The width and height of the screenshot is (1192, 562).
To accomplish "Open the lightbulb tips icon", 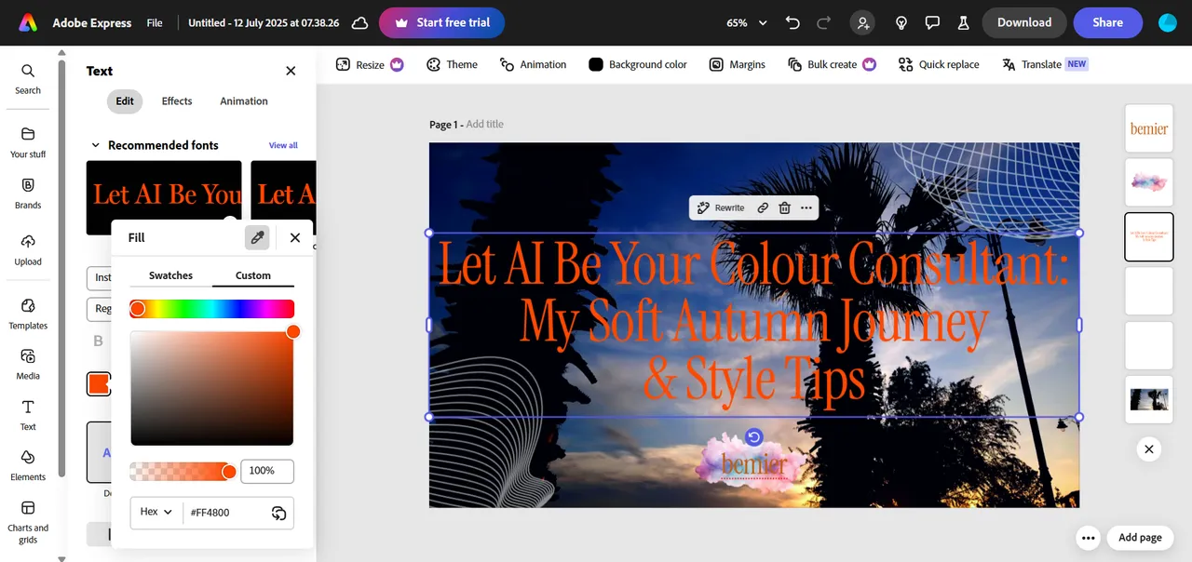I will click(x=901, y=22).
